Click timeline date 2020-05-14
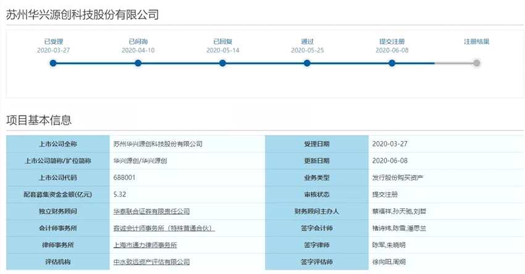Viewport: 525px width, 274px height. pos(222,50)
